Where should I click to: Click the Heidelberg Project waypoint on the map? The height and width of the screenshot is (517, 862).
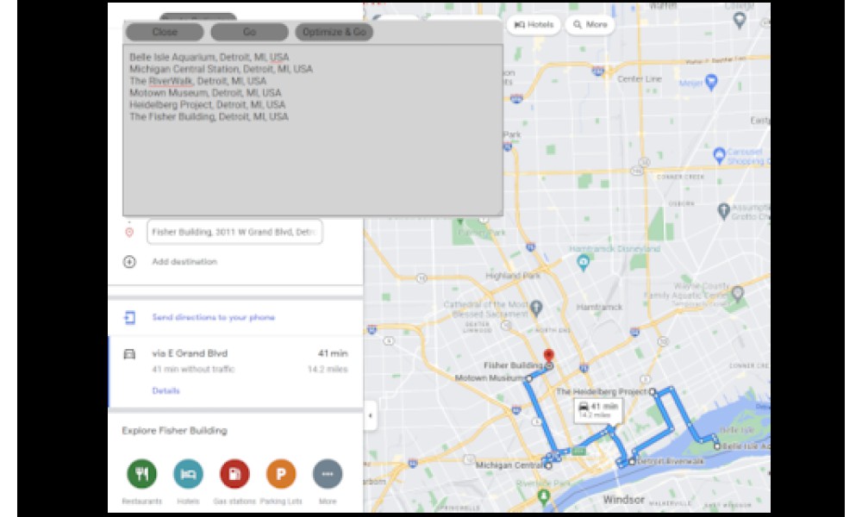pyautogui.click(x=653, y=392)
